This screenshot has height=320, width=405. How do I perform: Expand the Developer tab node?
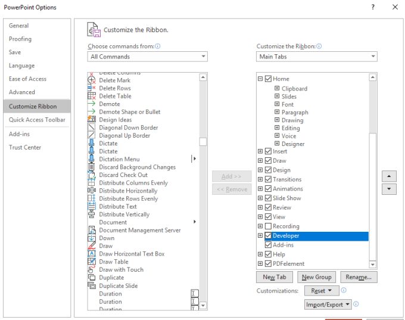[x=260, y=235]
